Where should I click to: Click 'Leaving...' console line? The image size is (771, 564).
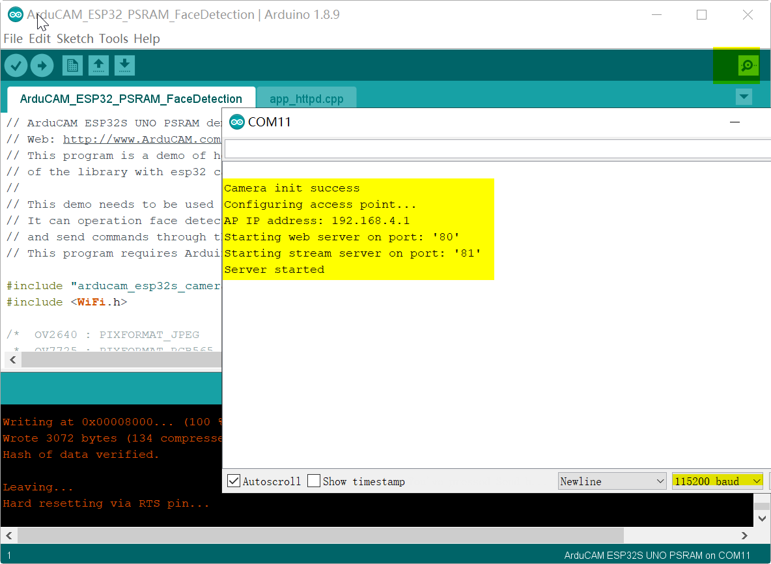click(x=38, y=487)
